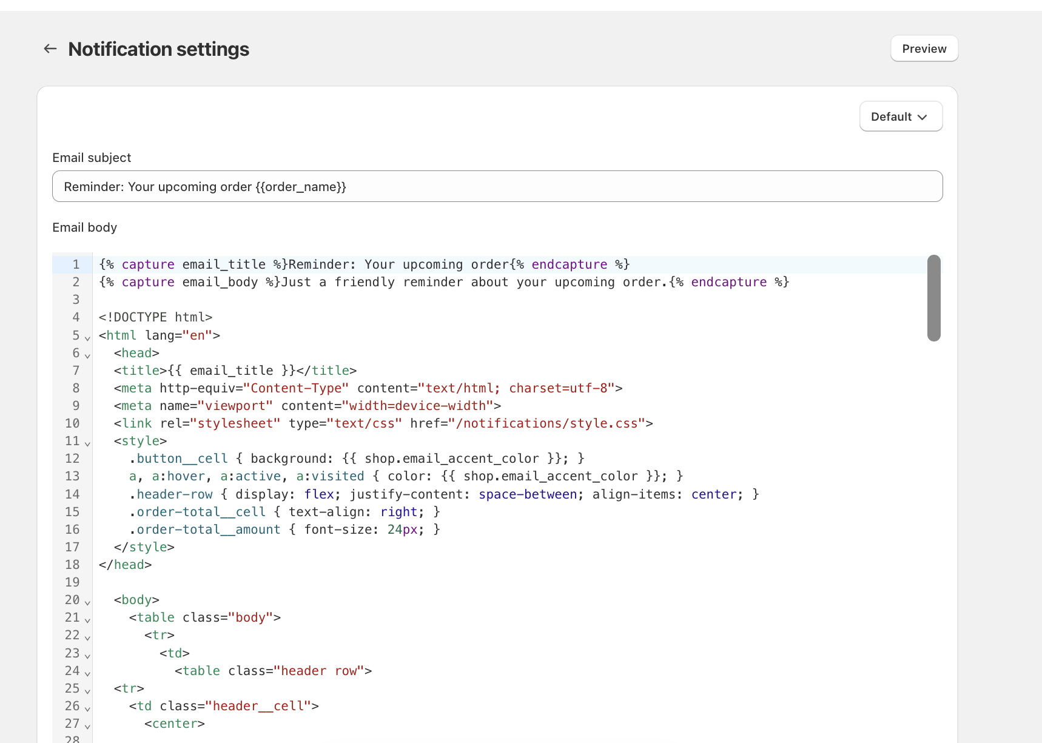The width and height of the screenshot is (1042, 743).
Task: Click the DOCTYPE html line
Action: tap(156, 317)
